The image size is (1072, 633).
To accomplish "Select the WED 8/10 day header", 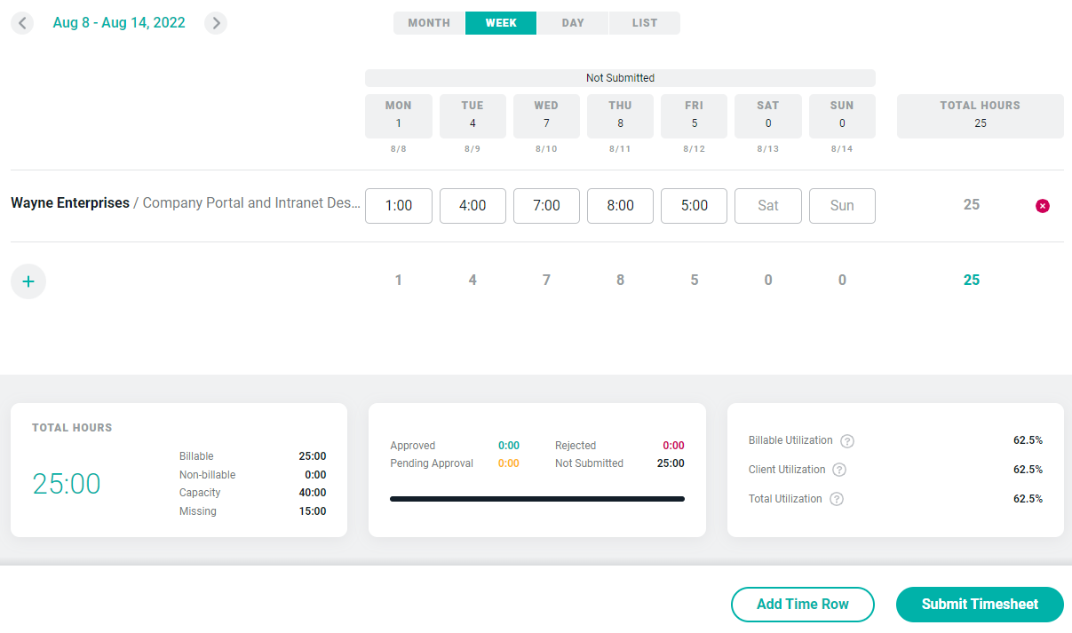I will click(546, 116).
